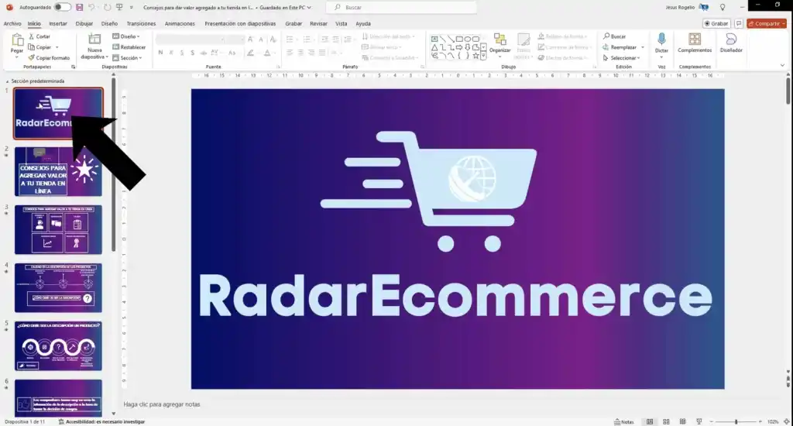
Task: Select slide 3 thumbnail with five icon boxes
Action: (x=58, y=230)
